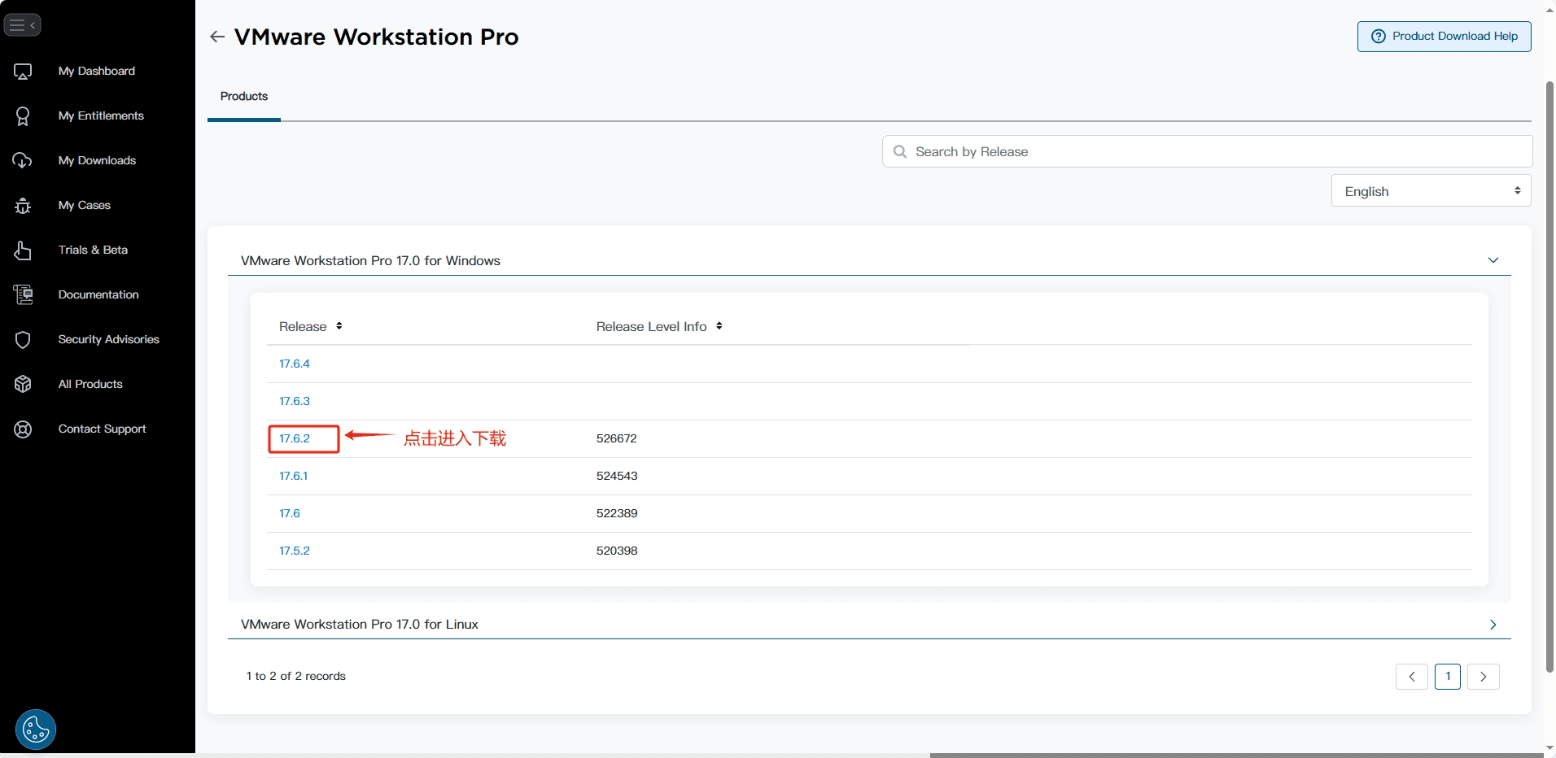
Task: Expand Workstation Pro 17.0 for Linux section
Action: pos(1493,625)
